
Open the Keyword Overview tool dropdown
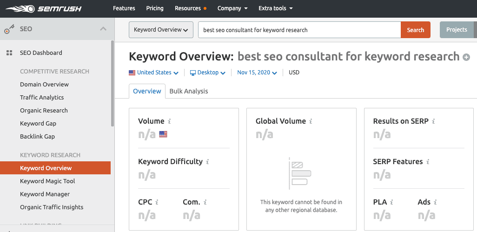(x=161, y=30)
